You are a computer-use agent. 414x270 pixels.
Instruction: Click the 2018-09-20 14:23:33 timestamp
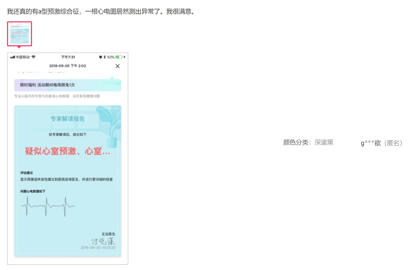click(x=98, y=247)
